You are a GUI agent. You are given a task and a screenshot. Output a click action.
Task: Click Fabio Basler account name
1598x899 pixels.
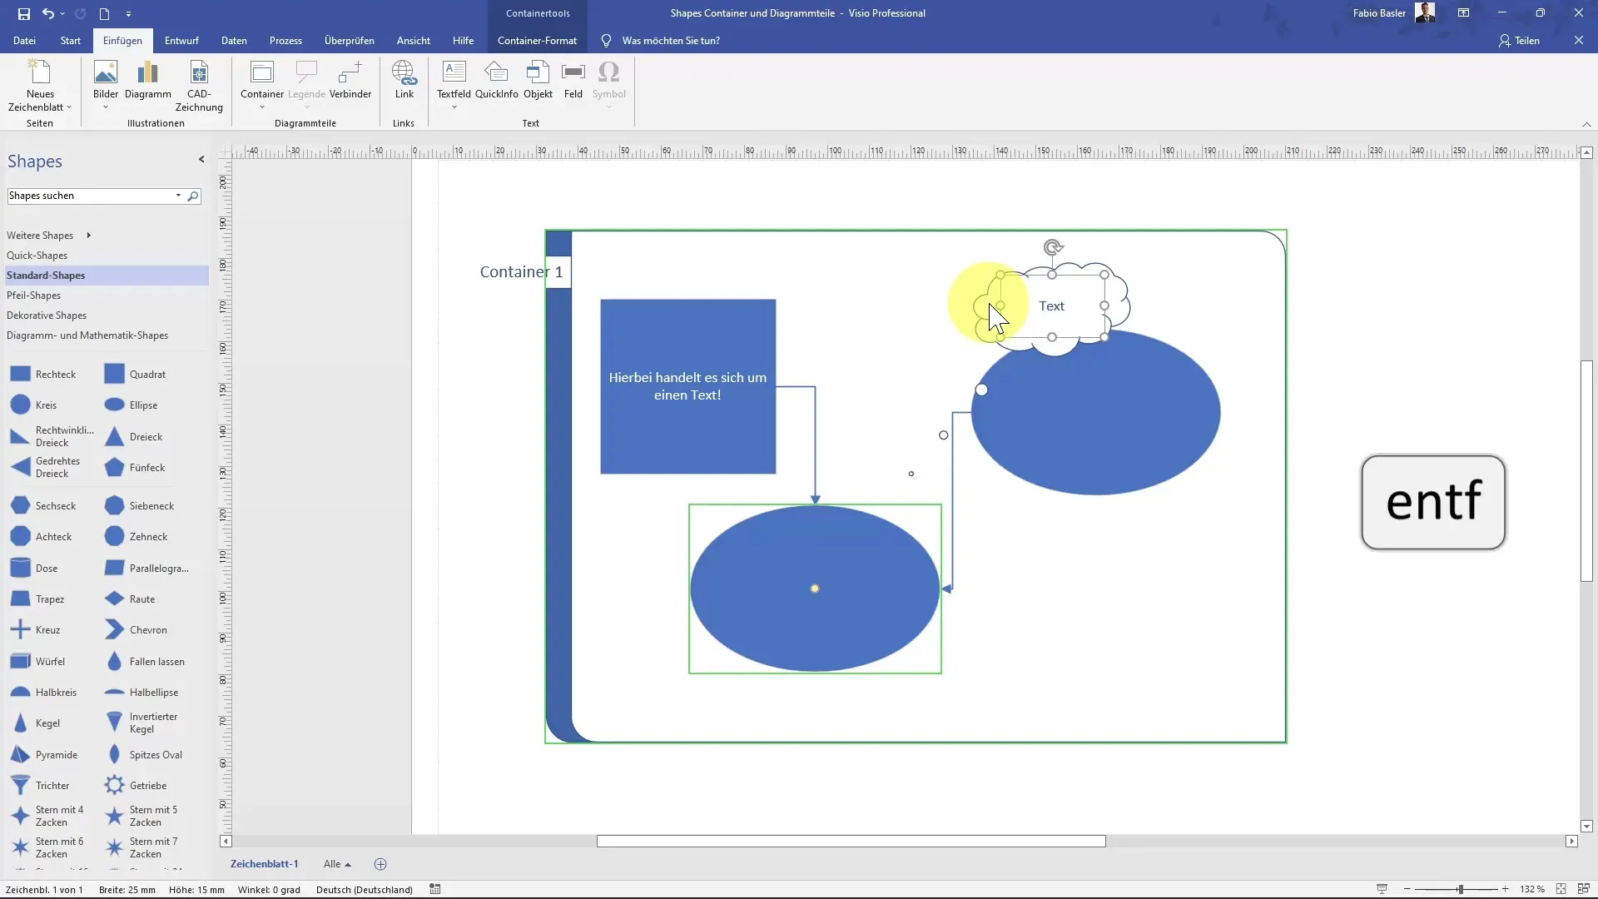point(1379,13)
